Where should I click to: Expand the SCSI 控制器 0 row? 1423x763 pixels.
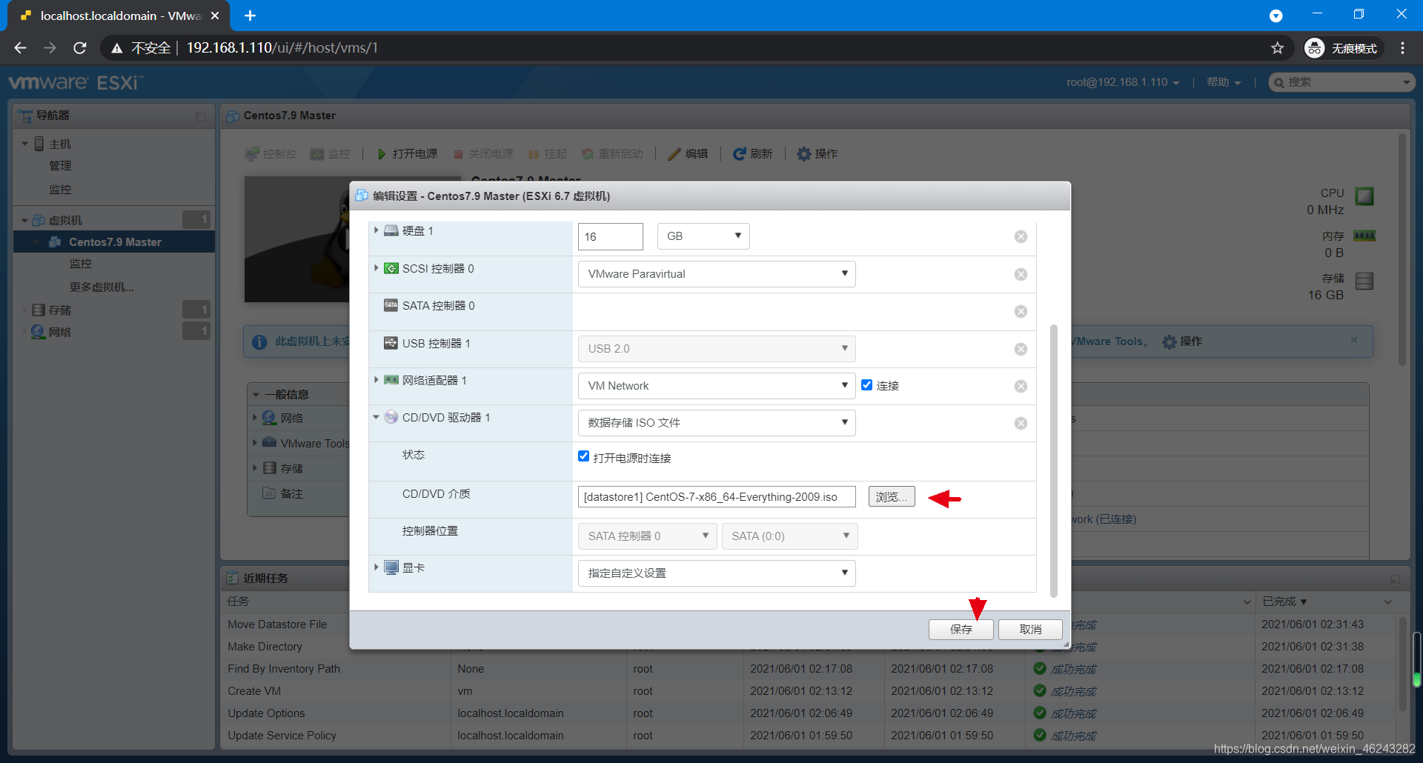tap(377, 267)
